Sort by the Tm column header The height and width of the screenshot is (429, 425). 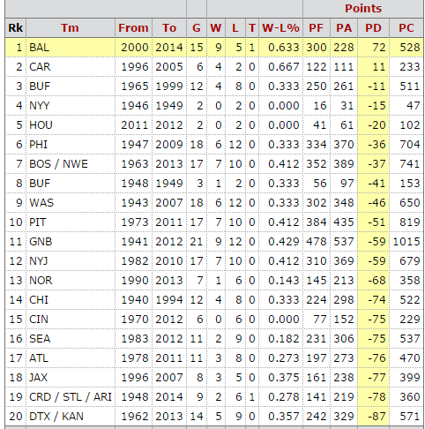71,28
